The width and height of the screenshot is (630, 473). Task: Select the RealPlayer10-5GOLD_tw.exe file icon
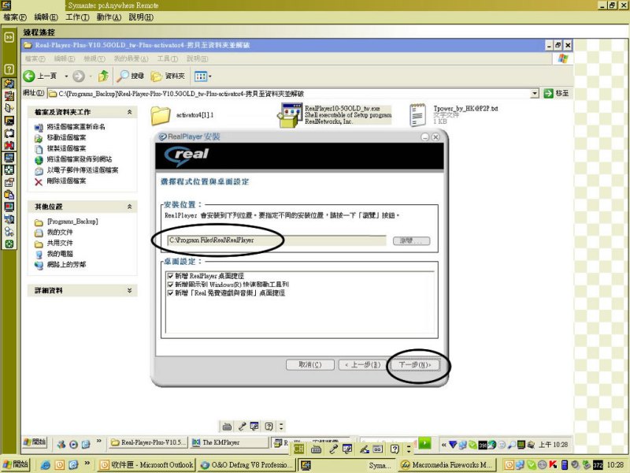[x=289, y=115]
